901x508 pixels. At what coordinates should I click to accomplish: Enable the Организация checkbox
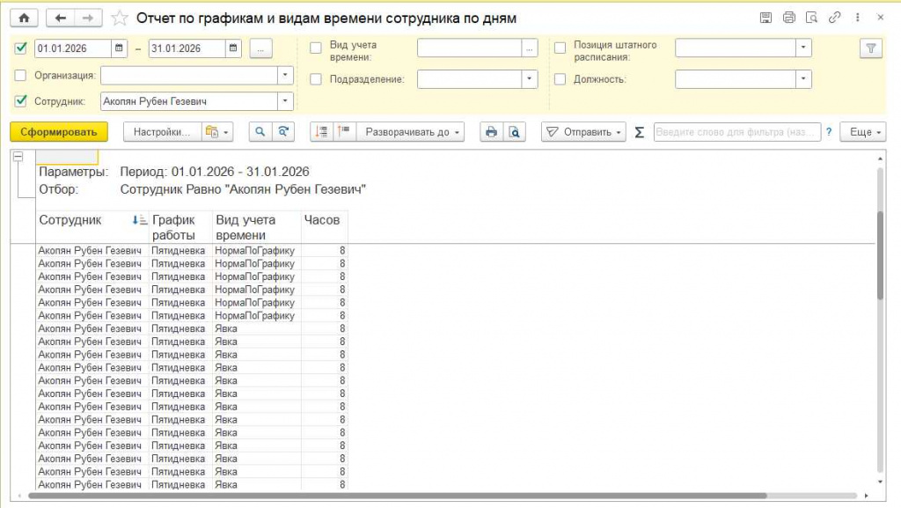pos(21,76)
